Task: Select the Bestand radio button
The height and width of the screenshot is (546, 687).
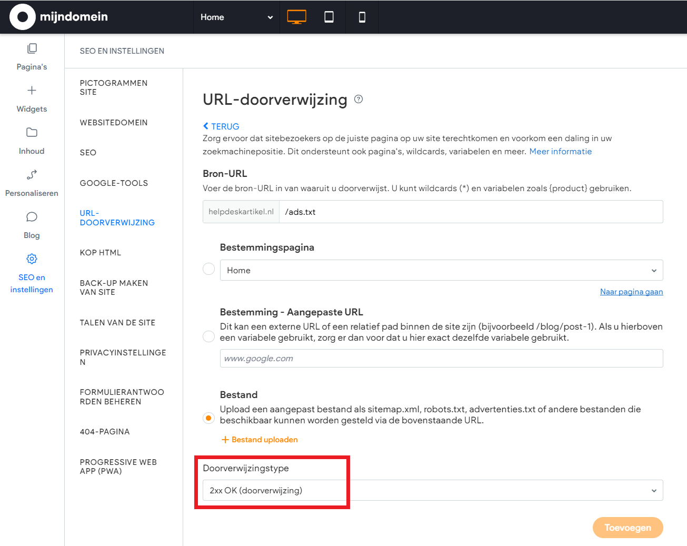Action: coord(209,418)
